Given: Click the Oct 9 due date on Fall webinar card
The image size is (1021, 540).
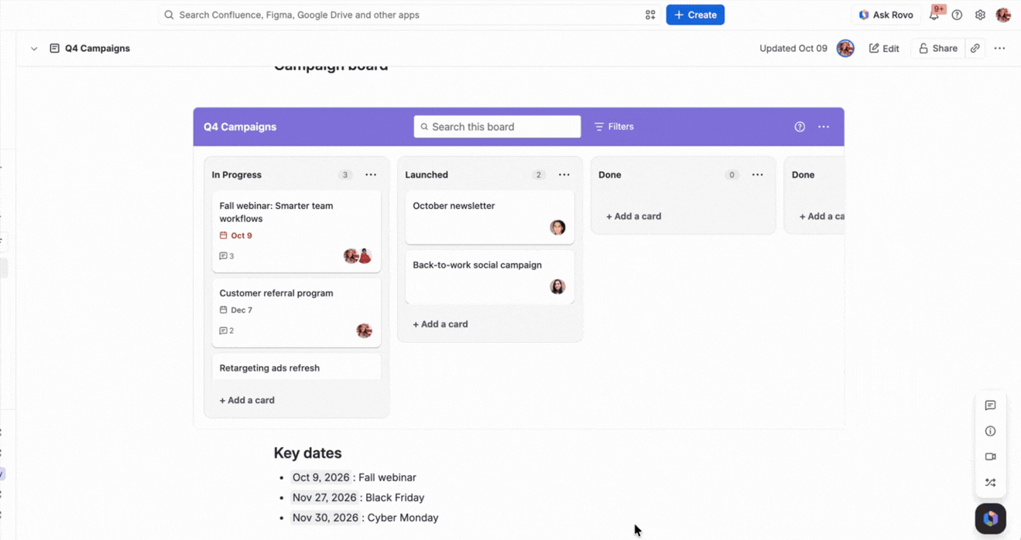Looking at the screenshot, I should click(236, 235).
